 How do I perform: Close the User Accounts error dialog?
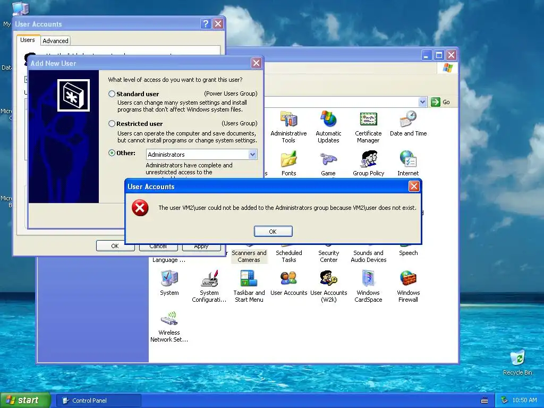coord(414,186)
